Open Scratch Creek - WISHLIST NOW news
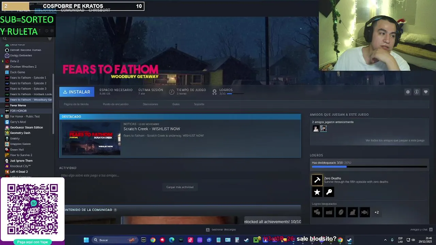The height and width of the screenshot is (245, 436). click(x=152, y=129)
